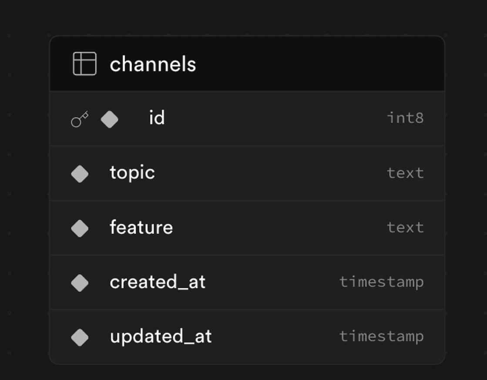Click the diamond icon beside created_at column
Image resolution: width=487 pixels, height=380 pixels.
point(80,282)
